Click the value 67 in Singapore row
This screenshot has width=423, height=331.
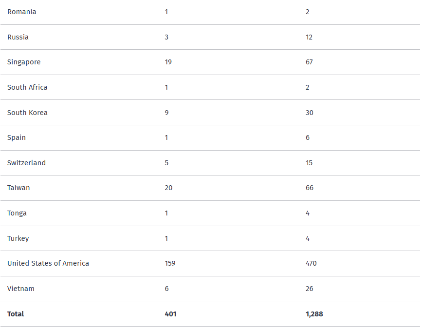[x=309, y=62]
